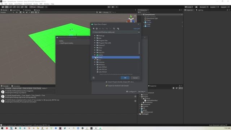Open the File menu
The width and height of the screenshot is (231, 130).
point(2,4)
